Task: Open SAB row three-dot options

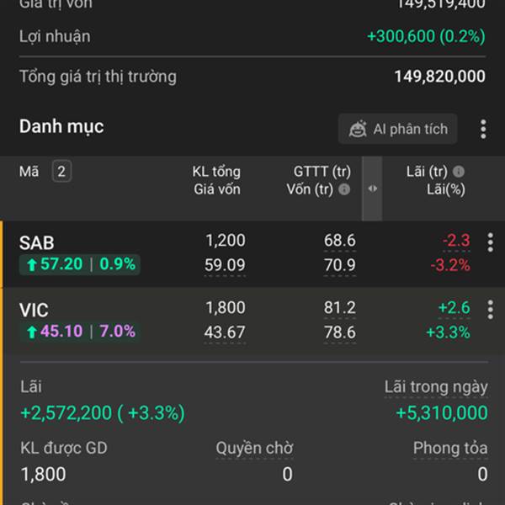Action: (x=490, y=242)
